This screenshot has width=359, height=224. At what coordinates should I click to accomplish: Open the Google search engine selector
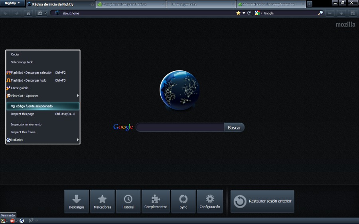click(258, 13)
